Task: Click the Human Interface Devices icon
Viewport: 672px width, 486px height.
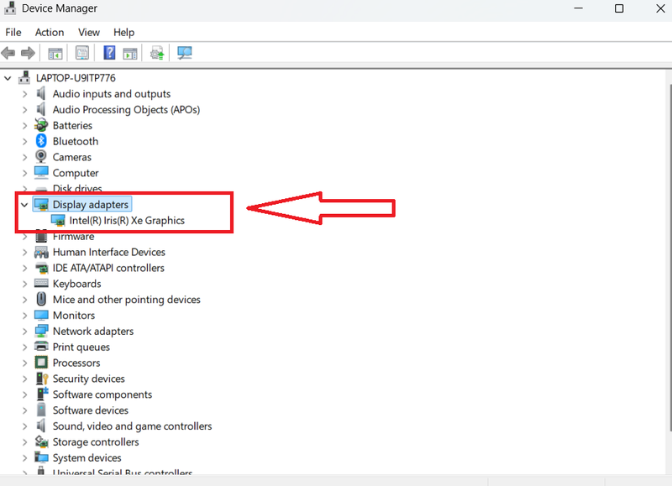Action: click(41, 252)
